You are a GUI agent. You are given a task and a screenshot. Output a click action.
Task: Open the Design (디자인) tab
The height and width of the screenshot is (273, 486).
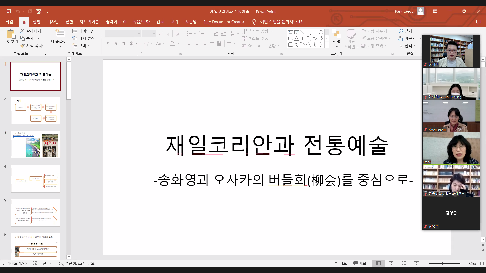(x=53, y=22)
